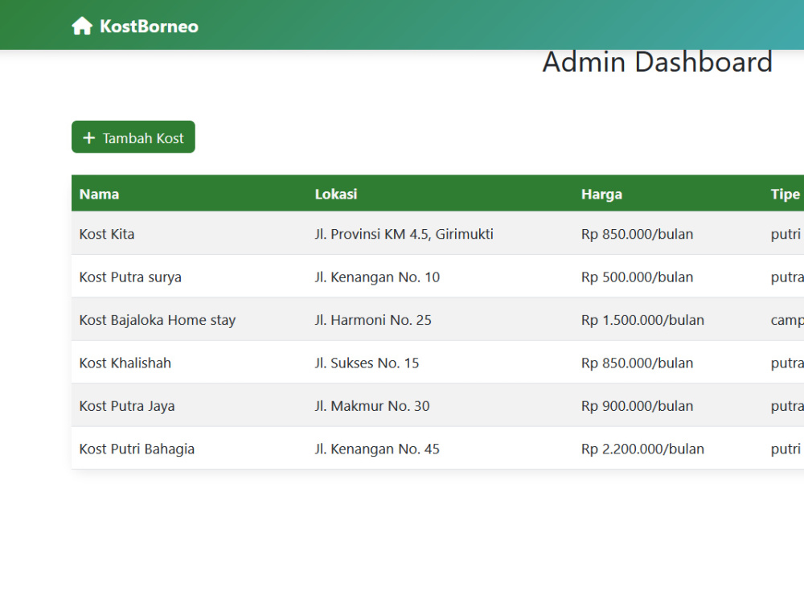This screenshot has width=804, height=603.
Task: Click the Rp 500.000/bulan price cell
Action: click(x=638, y=277)
